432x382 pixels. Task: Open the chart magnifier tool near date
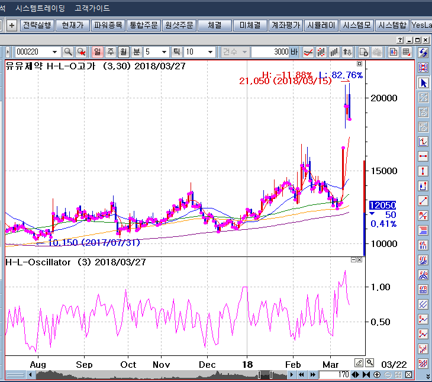[x=370, y=362]
